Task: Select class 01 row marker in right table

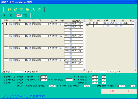Action: point(87,23)
